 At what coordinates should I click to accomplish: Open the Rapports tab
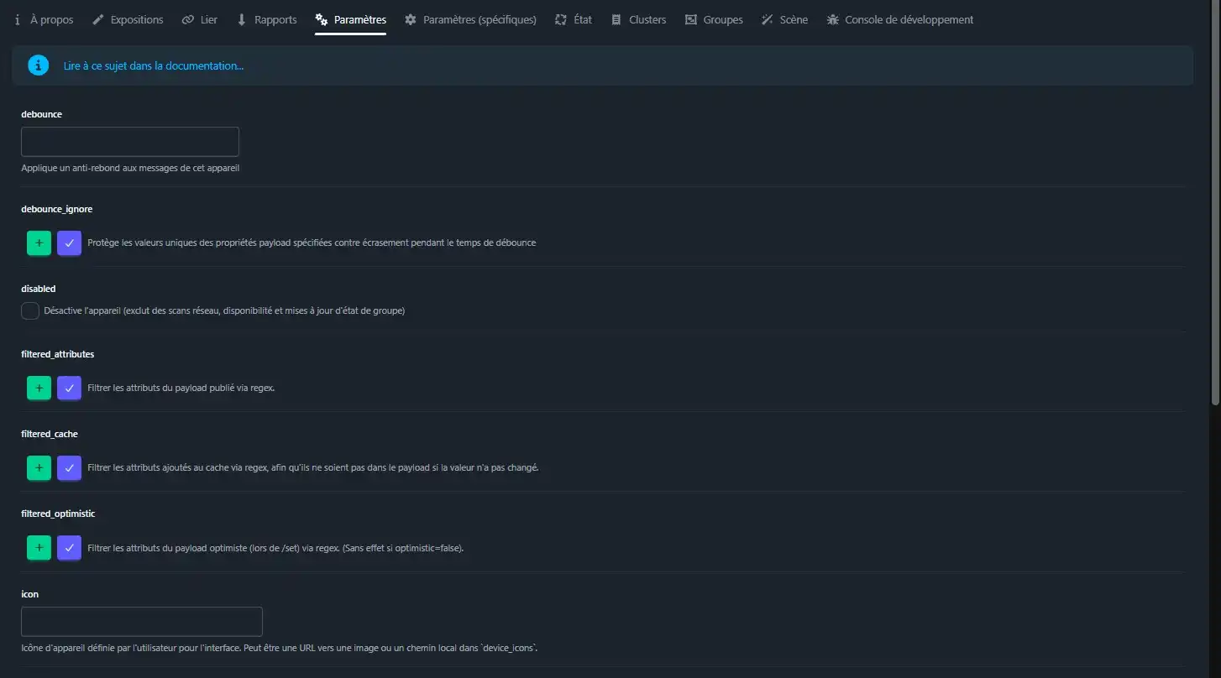[x=267, y=19]
